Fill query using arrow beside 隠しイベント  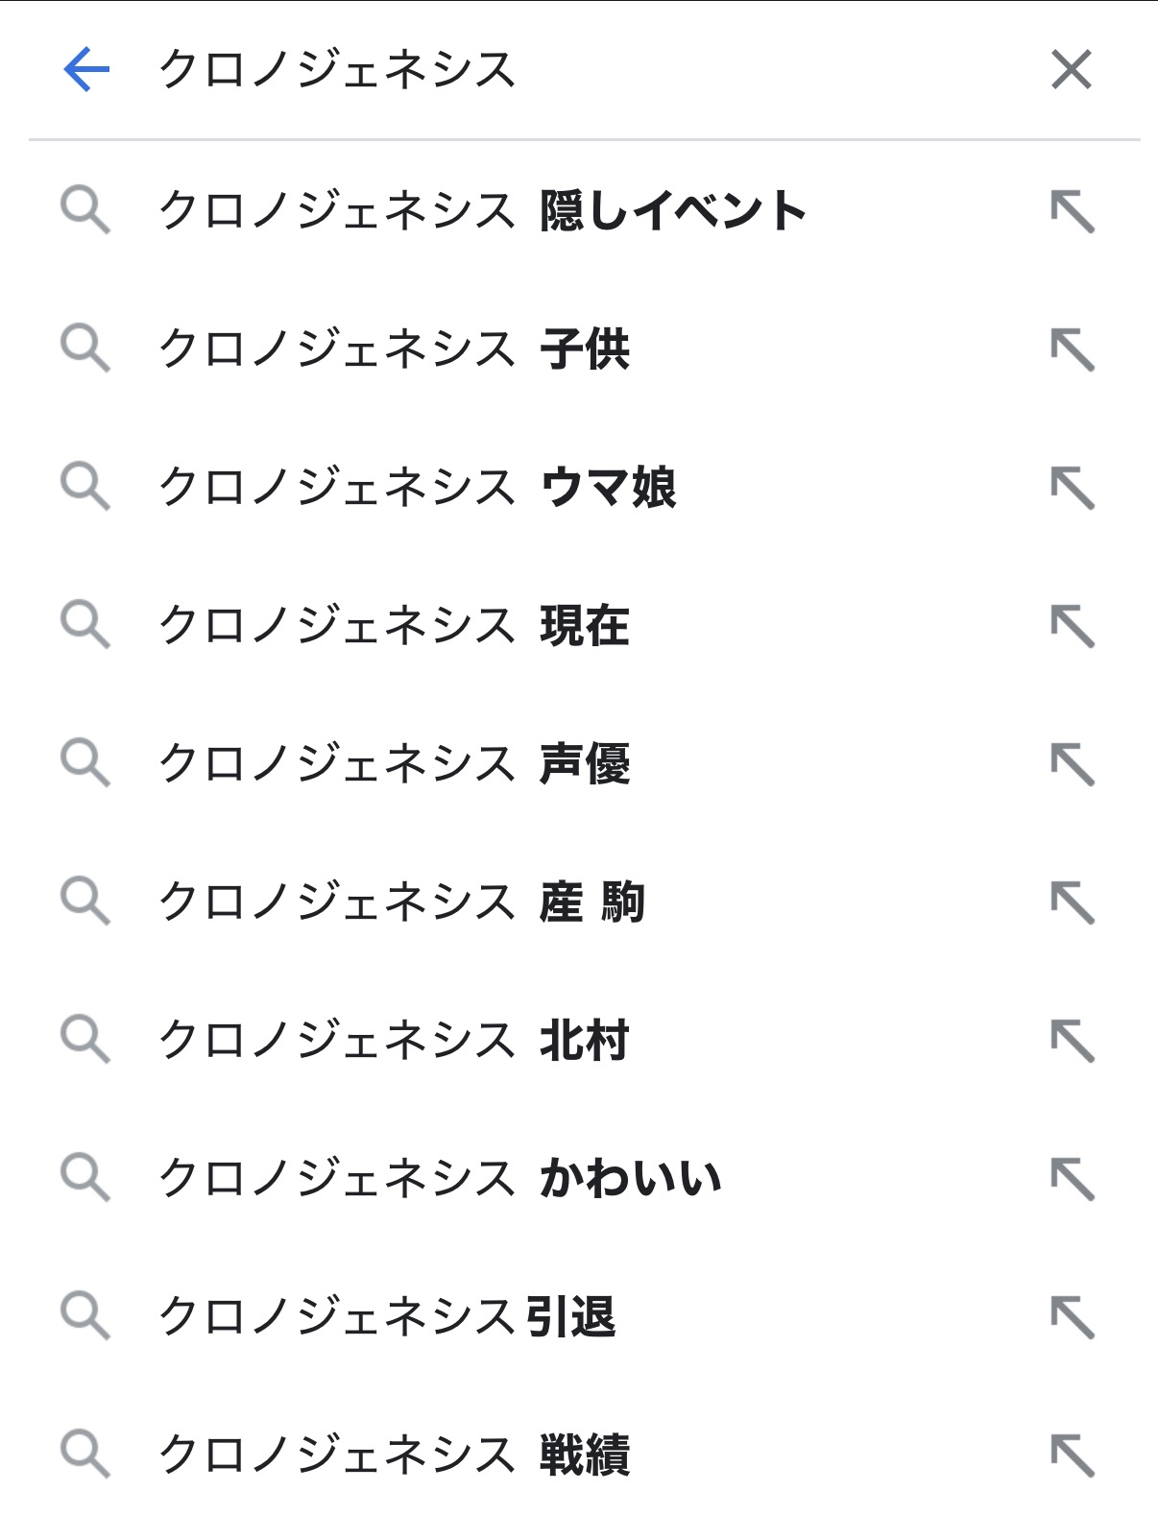pyautogui.click(x=1072, y=211)
